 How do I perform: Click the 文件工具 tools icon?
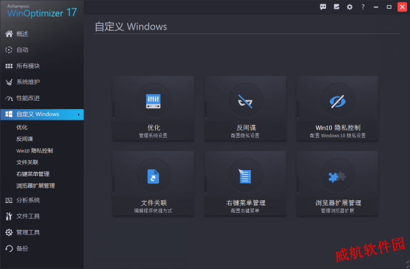(9, 216)
